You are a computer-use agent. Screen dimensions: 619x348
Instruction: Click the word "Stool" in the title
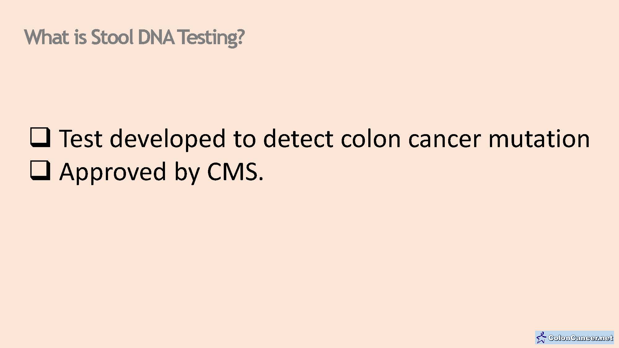tap(112, 37)
